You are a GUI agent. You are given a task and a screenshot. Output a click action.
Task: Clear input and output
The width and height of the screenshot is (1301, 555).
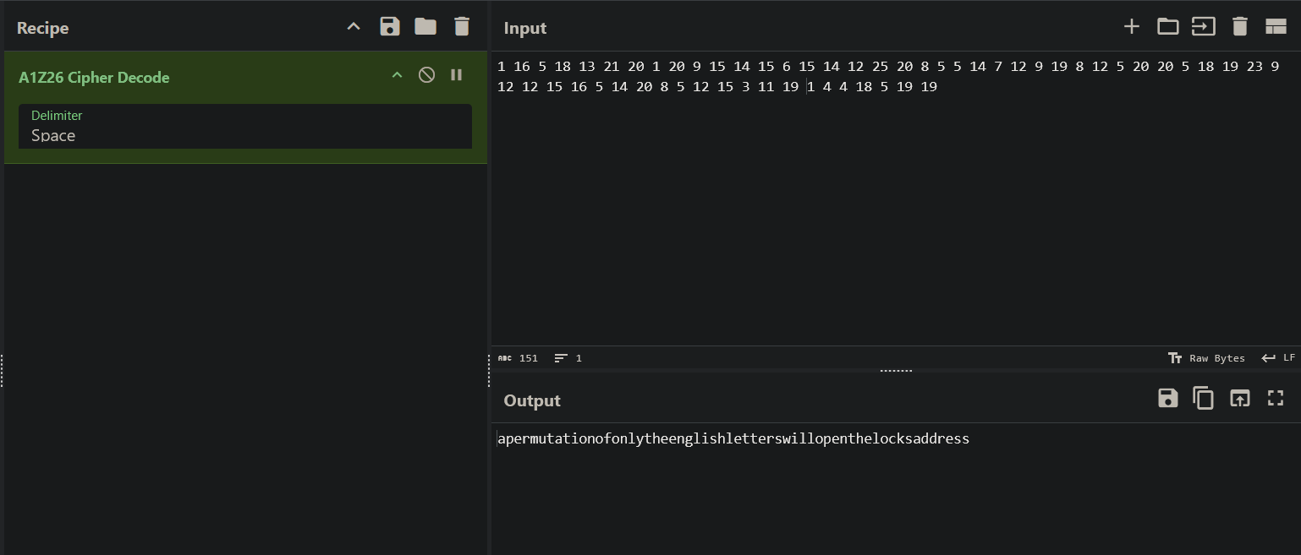(x=1239, y=27)
